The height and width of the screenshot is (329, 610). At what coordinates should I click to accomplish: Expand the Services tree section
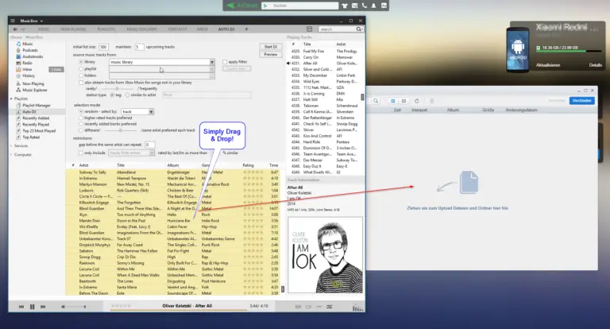click(11, 145)
